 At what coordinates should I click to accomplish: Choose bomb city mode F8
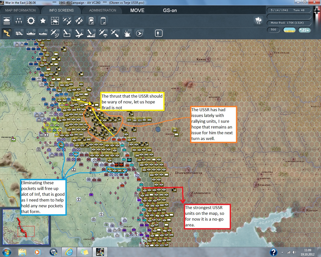click(x=91, y=33)
